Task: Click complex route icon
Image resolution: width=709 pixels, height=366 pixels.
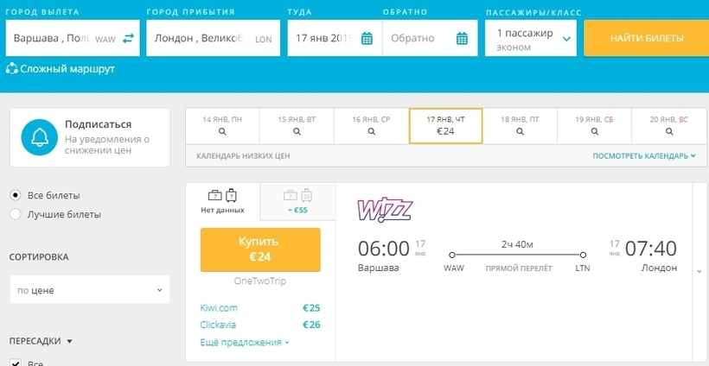Action: pyautogui.click(x=12, y=68)
